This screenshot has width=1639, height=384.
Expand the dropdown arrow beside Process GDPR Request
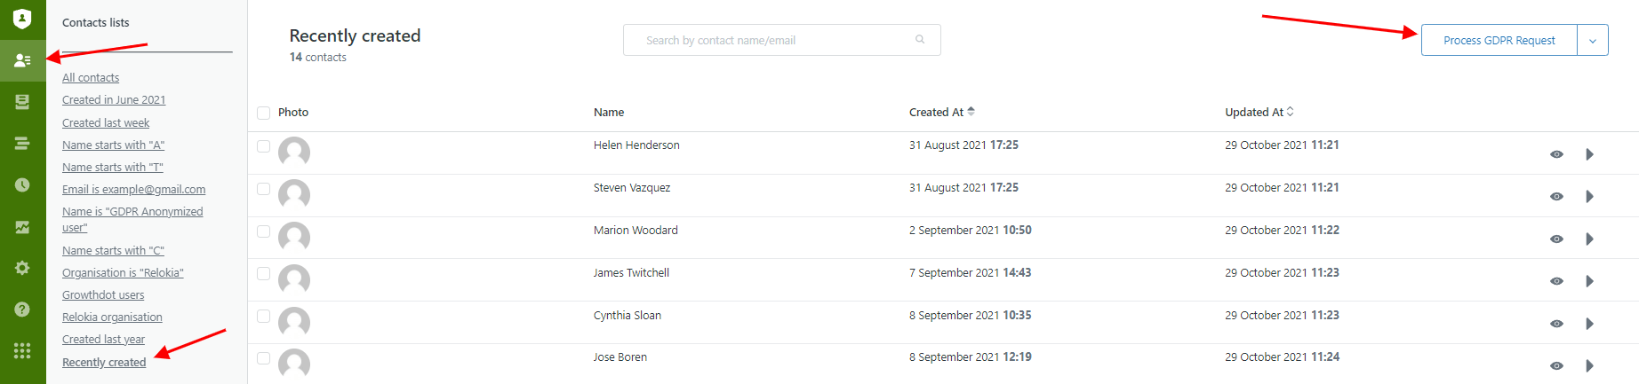tap(1592, 41)
